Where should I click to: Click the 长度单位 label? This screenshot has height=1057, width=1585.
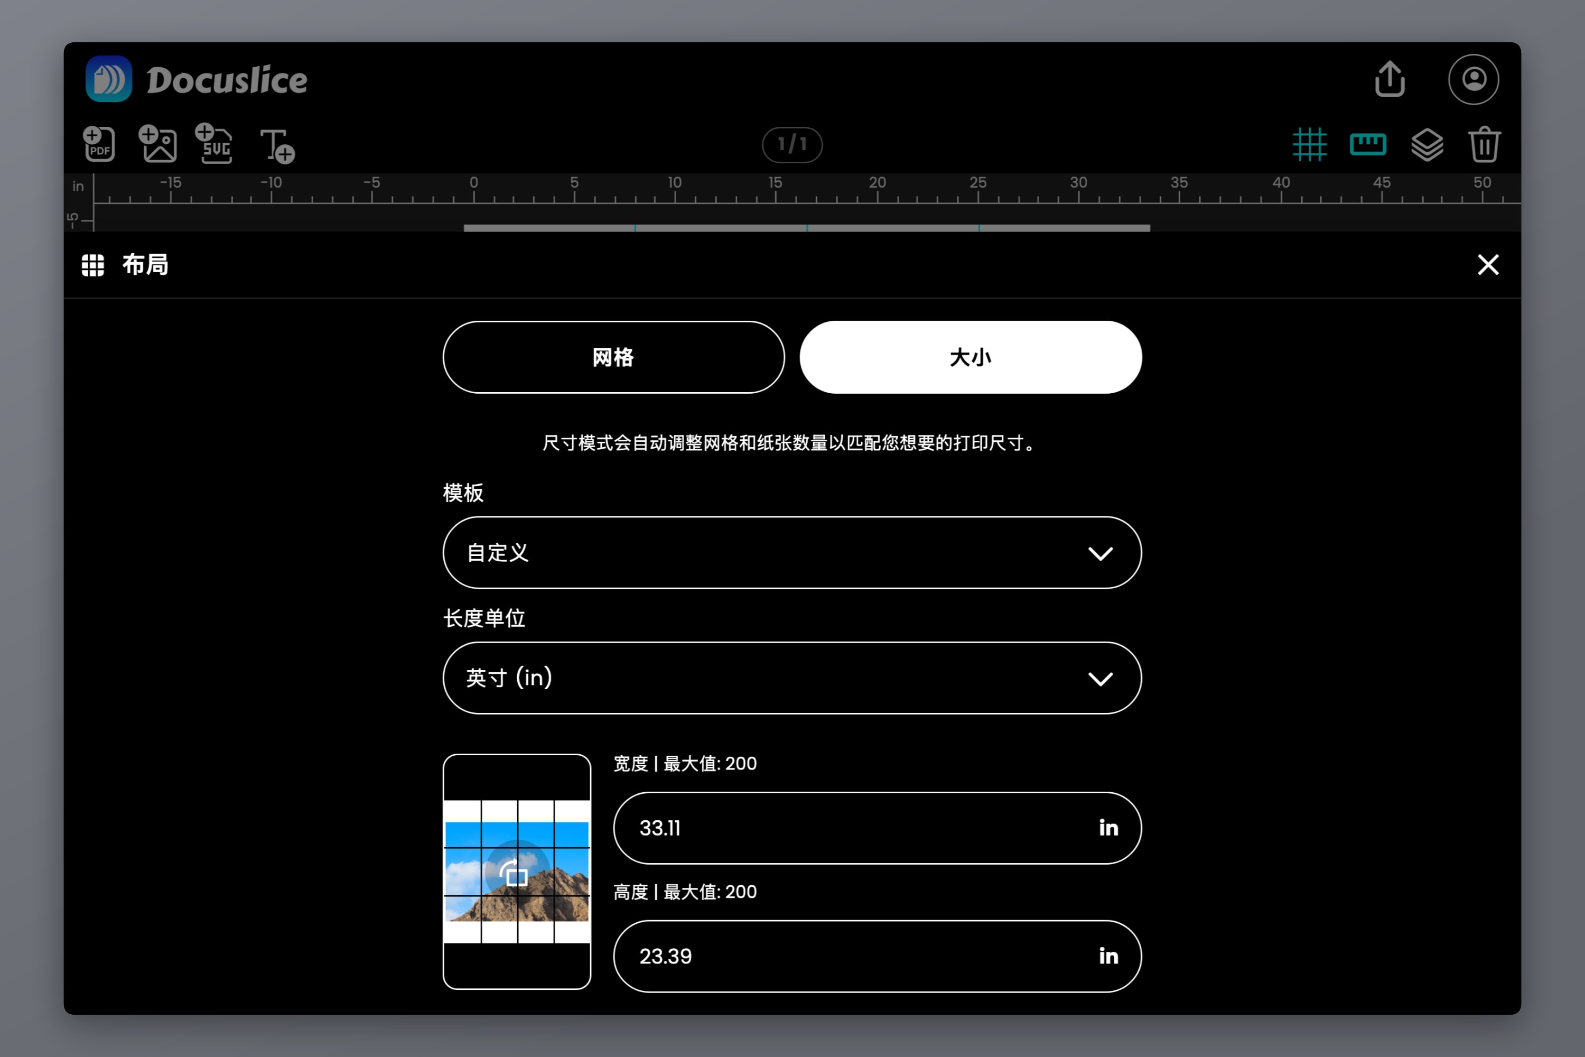click(x=484, y=618)
